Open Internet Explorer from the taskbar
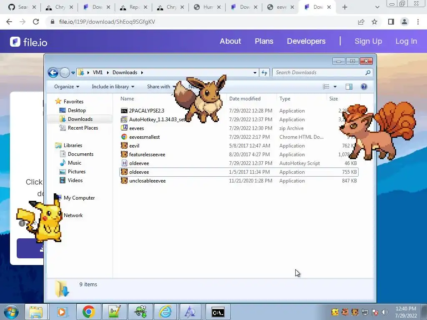This screenshot has height=320, width=427. [165, 312]
